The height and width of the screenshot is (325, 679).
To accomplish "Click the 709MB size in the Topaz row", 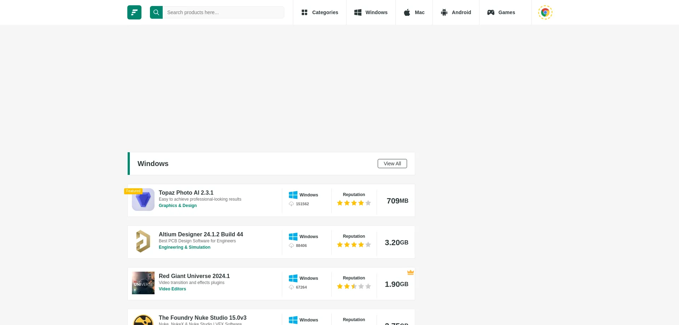I will click(397, 201).
